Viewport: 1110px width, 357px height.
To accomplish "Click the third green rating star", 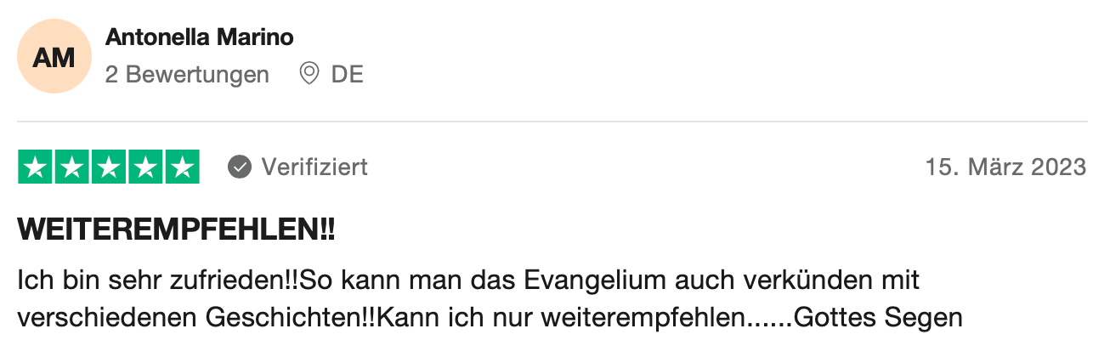I will [x=108, y=167].
